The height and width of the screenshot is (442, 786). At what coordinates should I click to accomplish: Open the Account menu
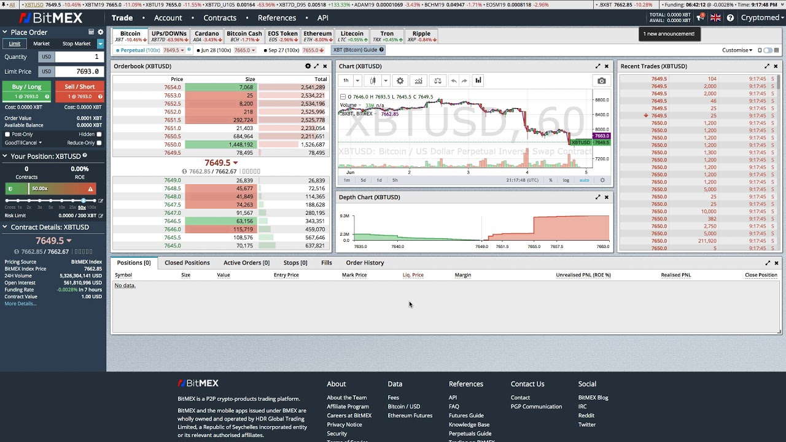coord(168,18)
